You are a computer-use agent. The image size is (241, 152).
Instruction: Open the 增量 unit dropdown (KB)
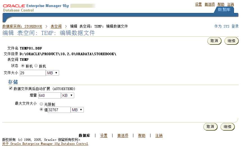[x=67, y=95]
